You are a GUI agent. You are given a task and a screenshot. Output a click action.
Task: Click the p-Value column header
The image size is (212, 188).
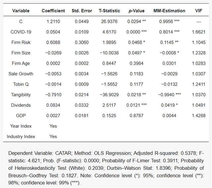(137, 11)
